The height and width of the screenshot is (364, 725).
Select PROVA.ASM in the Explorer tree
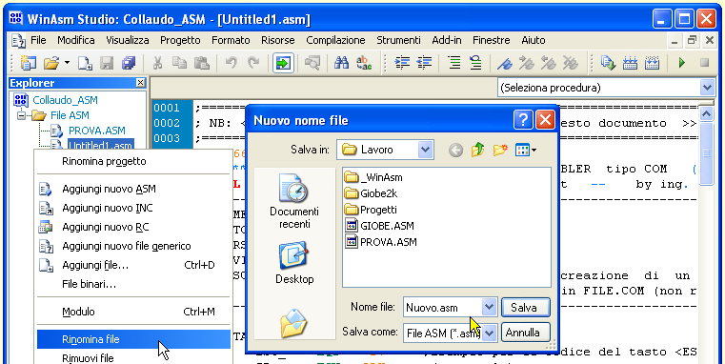pos(96,131)
